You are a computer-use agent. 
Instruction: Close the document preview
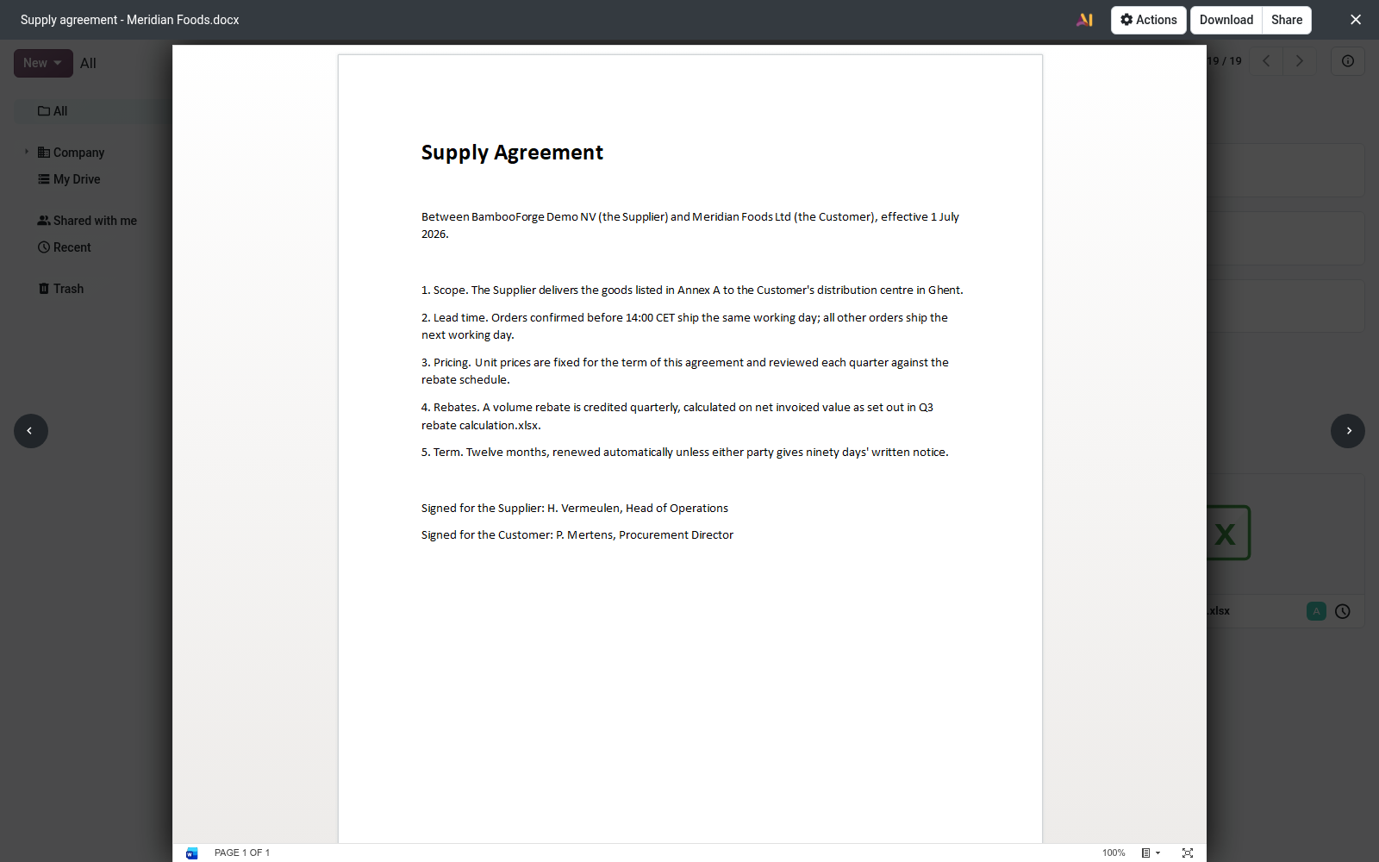[x=1356, y=20]
